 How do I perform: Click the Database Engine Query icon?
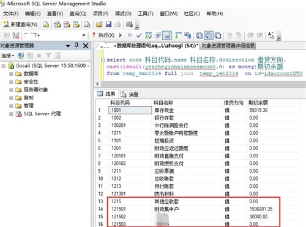pyautogui.click(x=46, y=24)
